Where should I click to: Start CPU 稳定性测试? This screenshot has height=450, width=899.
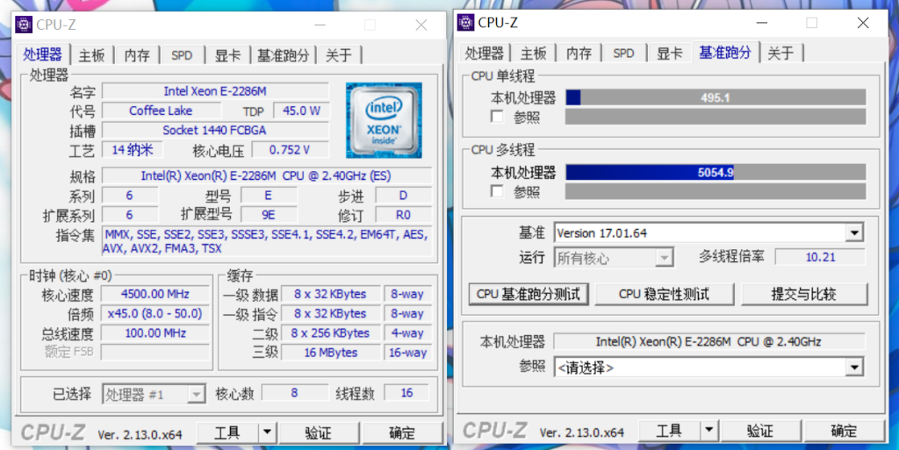click(x=665, y=294)
